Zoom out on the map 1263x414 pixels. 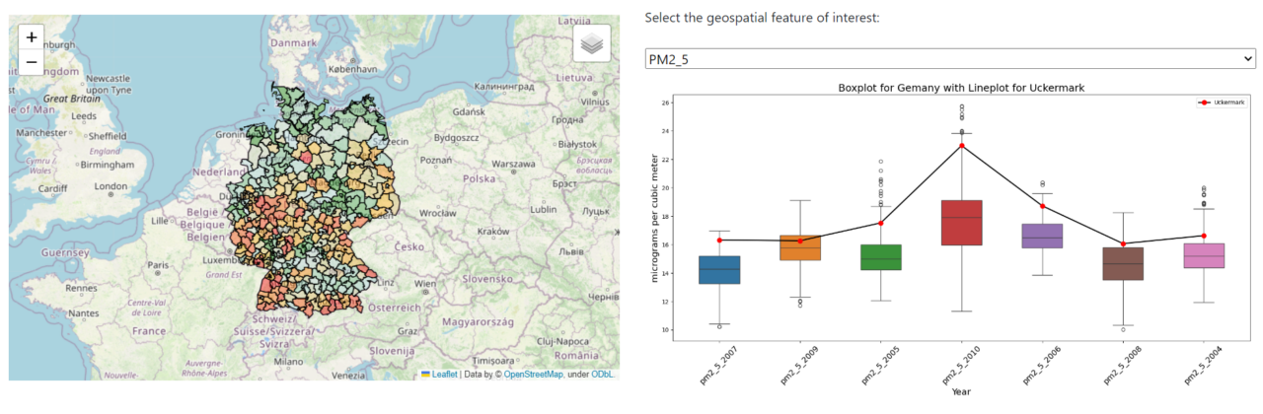click(32, 63)
